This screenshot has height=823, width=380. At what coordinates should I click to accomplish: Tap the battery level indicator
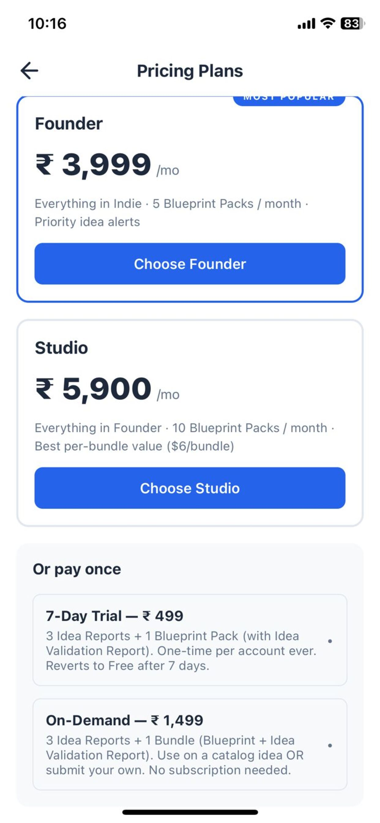[x=352, y=23]
